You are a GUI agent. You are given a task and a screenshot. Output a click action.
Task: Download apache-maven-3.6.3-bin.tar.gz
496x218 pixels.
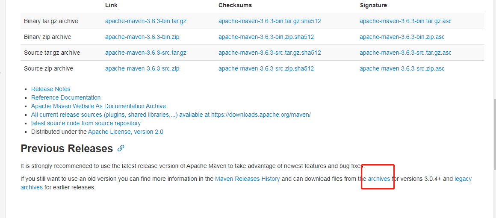[x=145, y=21]
